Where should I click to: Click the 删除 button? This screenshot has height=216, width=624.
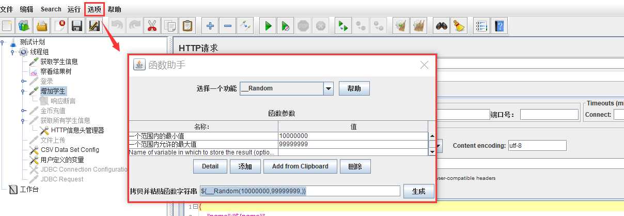pyautogui.click(x=355, y=166)
